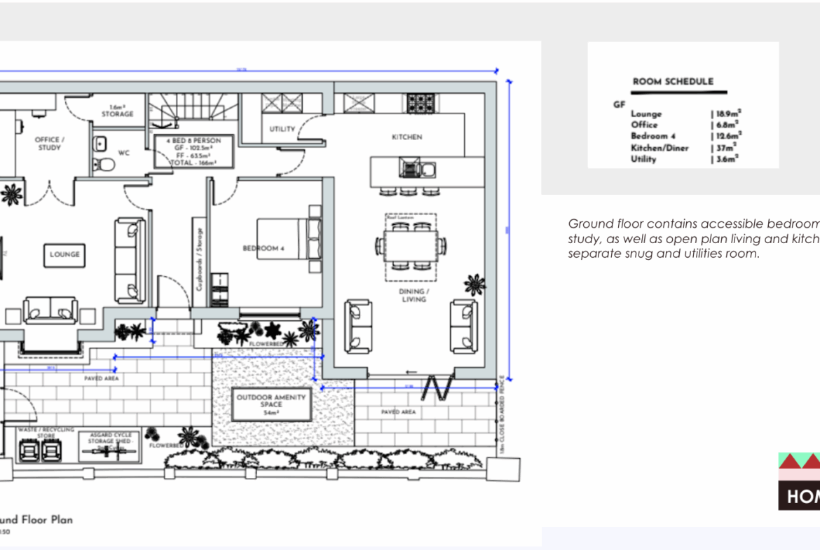The height and width of the screenshot is (550, 820).
Task: Select the cooker hob in the kitchen
Action: [x=421, y=102]
